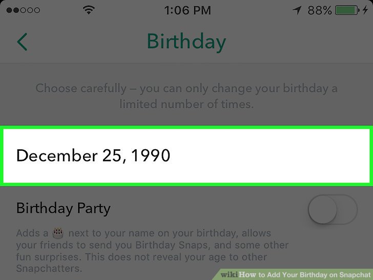Tap the Birthday page title
This screenshot has width=373, height=280.
pyautogui.click(x=186, y=42)
